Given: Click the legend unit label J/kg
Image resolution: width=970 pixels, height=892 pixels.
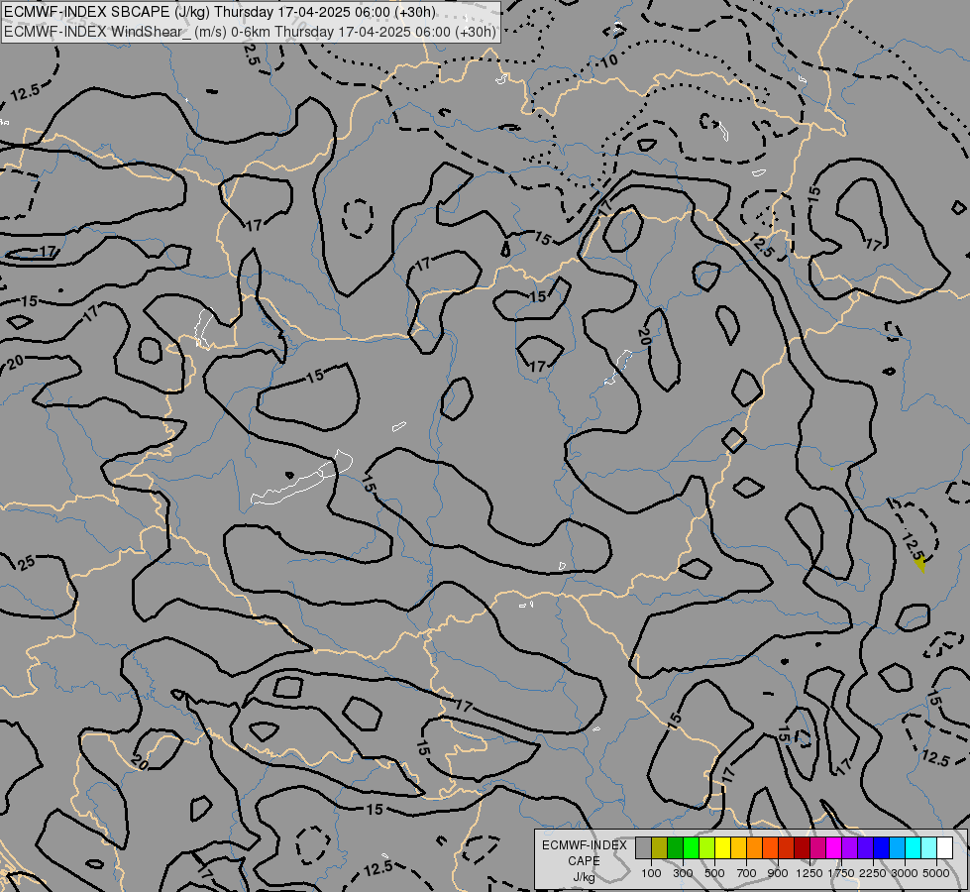Looking at the screenshot, I should 584,878.
